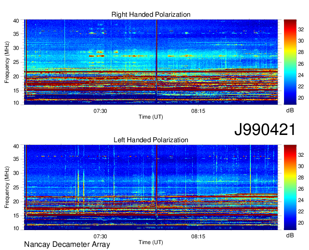Click the 24 dB label on top colorbar
This screenshot has width=309, height=250.
301,75
